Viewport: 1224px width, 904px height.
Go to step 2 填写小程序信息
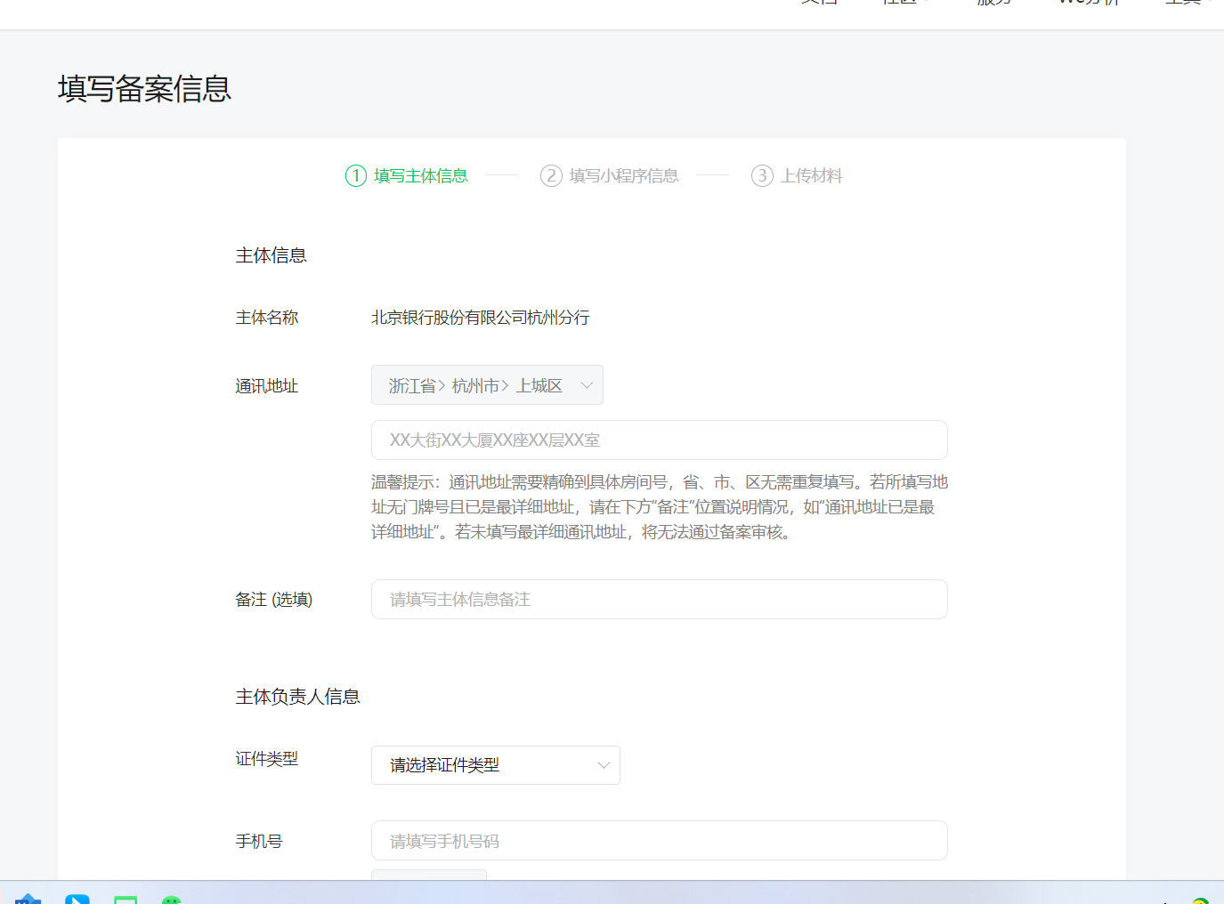[x=610, y=175]
